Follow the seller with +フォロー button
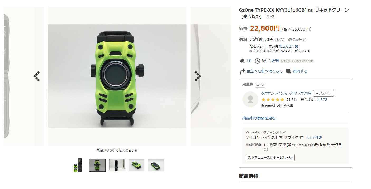The image size is (371, 189). [324, 93]
